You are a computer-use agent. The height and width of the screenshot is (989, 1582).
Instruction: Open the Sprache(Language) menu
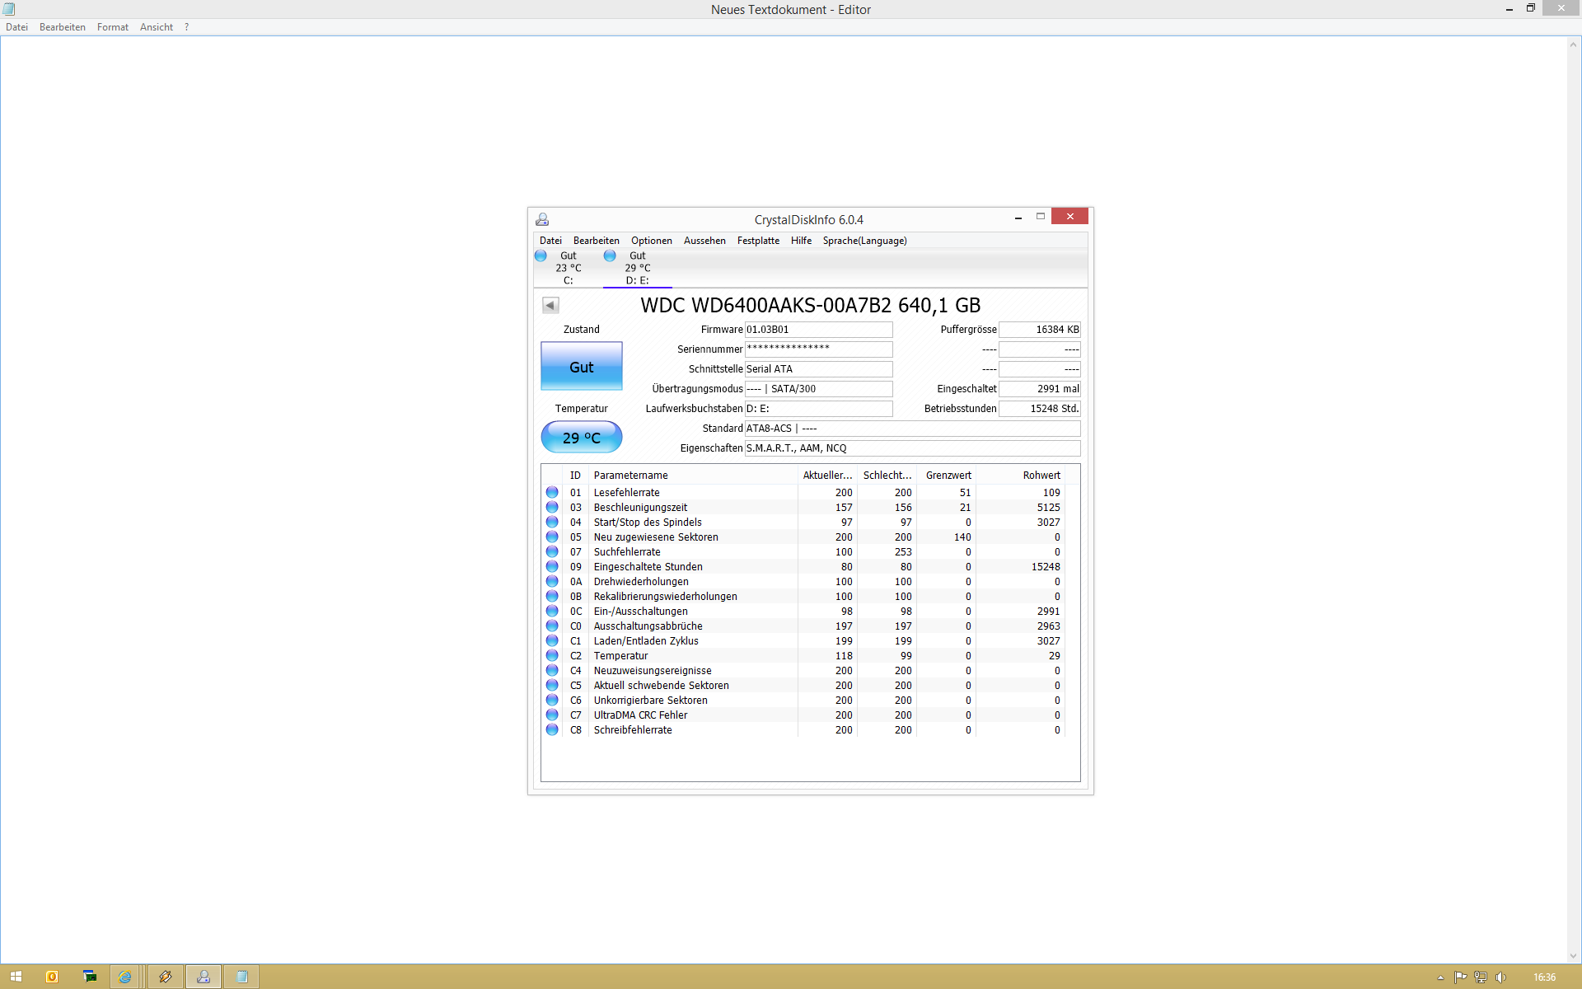pyautogui.click(x=864, y=241)
